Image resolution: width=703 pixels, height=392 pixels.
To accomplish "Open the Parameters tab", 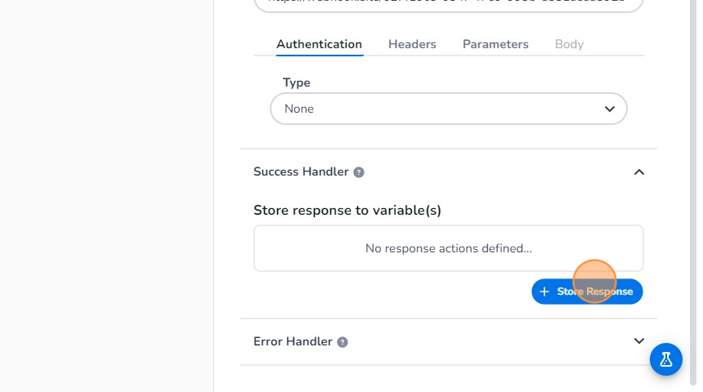I will [495, 44].
